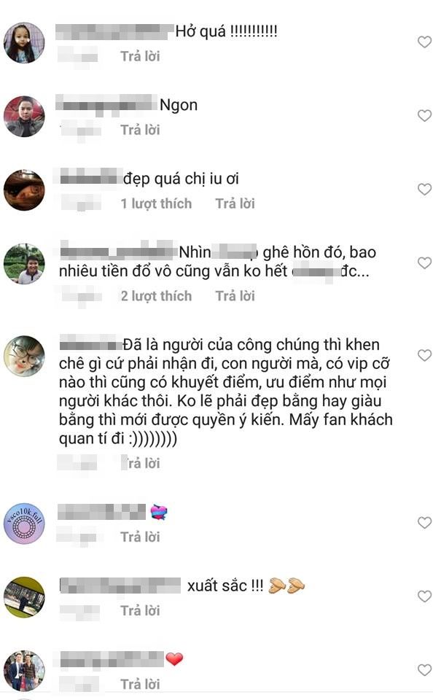Tap heart icon beside 'Ngon' comment
The image size is (433, 700).
[x=424, y=116]
